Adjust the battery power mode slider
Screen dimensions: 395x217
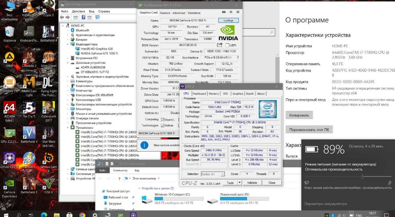tap(362, 177)
